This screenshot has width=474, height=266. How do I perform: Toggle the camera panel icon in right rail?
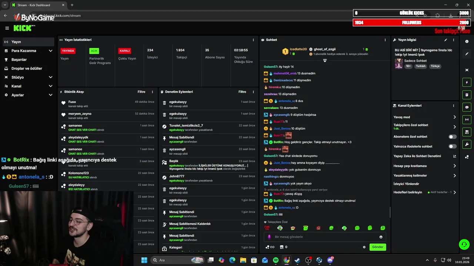467,132
